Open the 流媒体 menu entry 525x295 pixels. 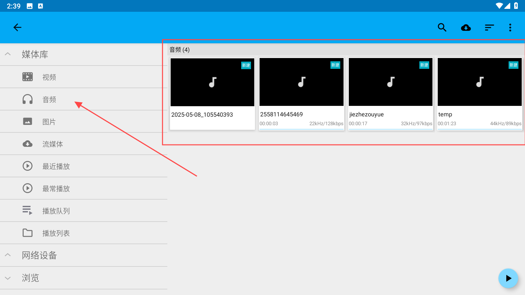pyautogui.click(x=84, y=144)
